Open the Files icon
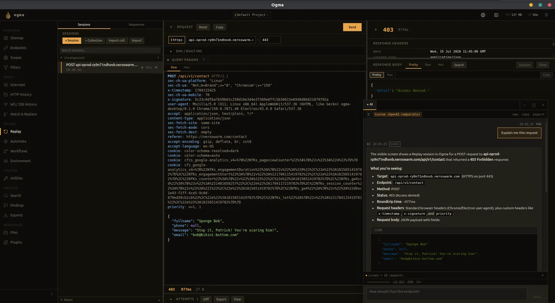Viewport: 555px width, 303px height. tap(6, 233)
